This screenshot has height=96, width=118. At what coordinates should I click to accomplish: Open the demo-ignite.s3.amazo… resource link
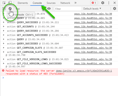click(84, 71)
